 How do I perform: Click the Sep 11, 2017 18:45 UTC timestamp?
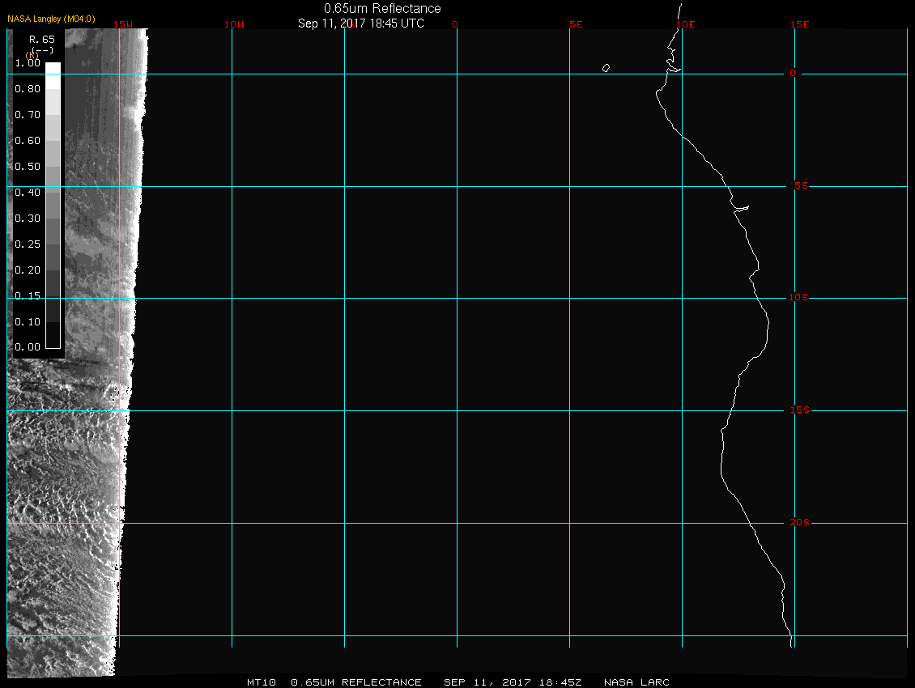tap(361, 23)
